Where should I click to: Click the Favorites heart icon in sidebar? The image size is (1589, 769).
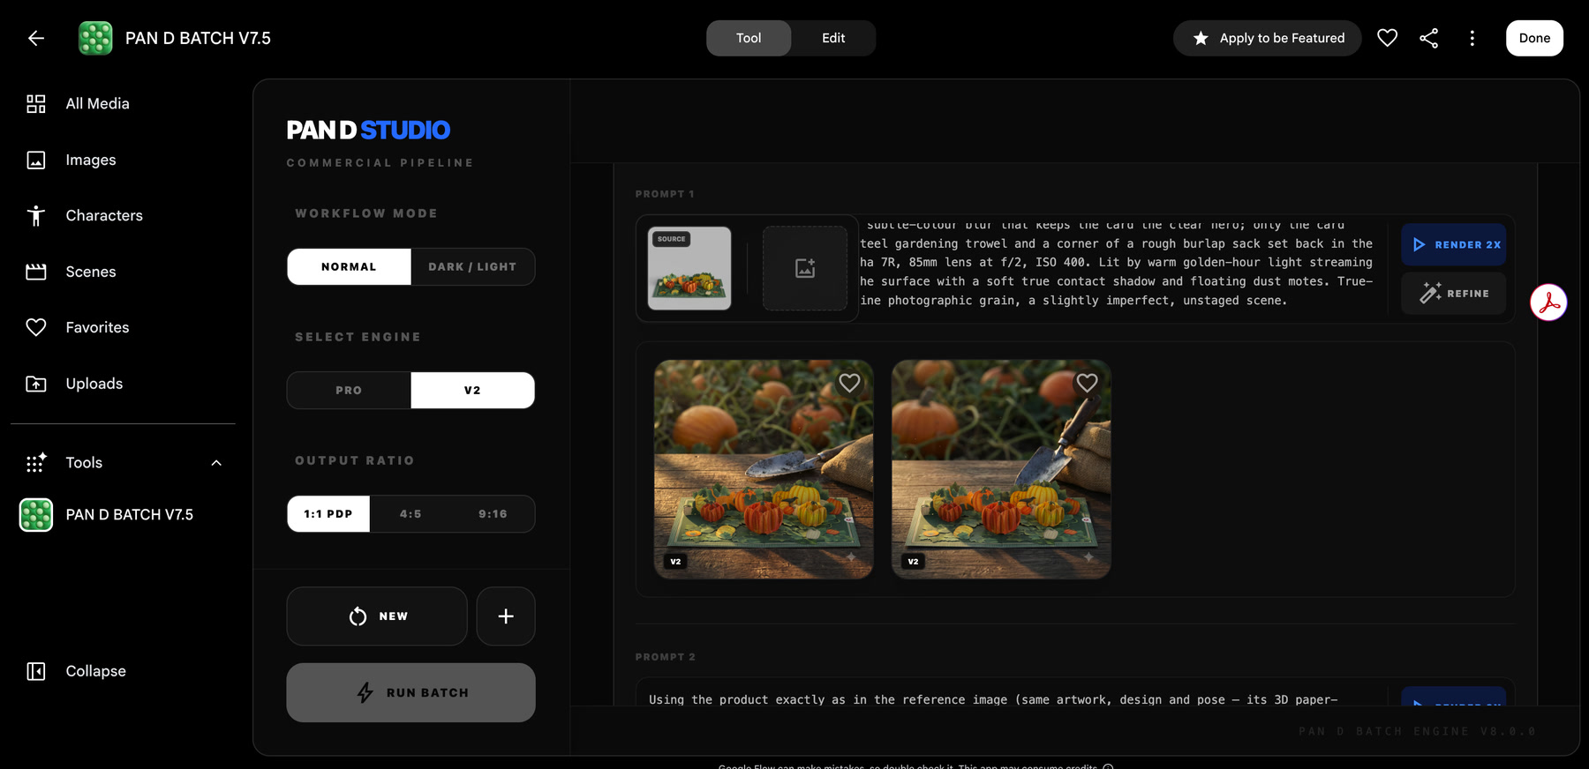tap(36, 327)
